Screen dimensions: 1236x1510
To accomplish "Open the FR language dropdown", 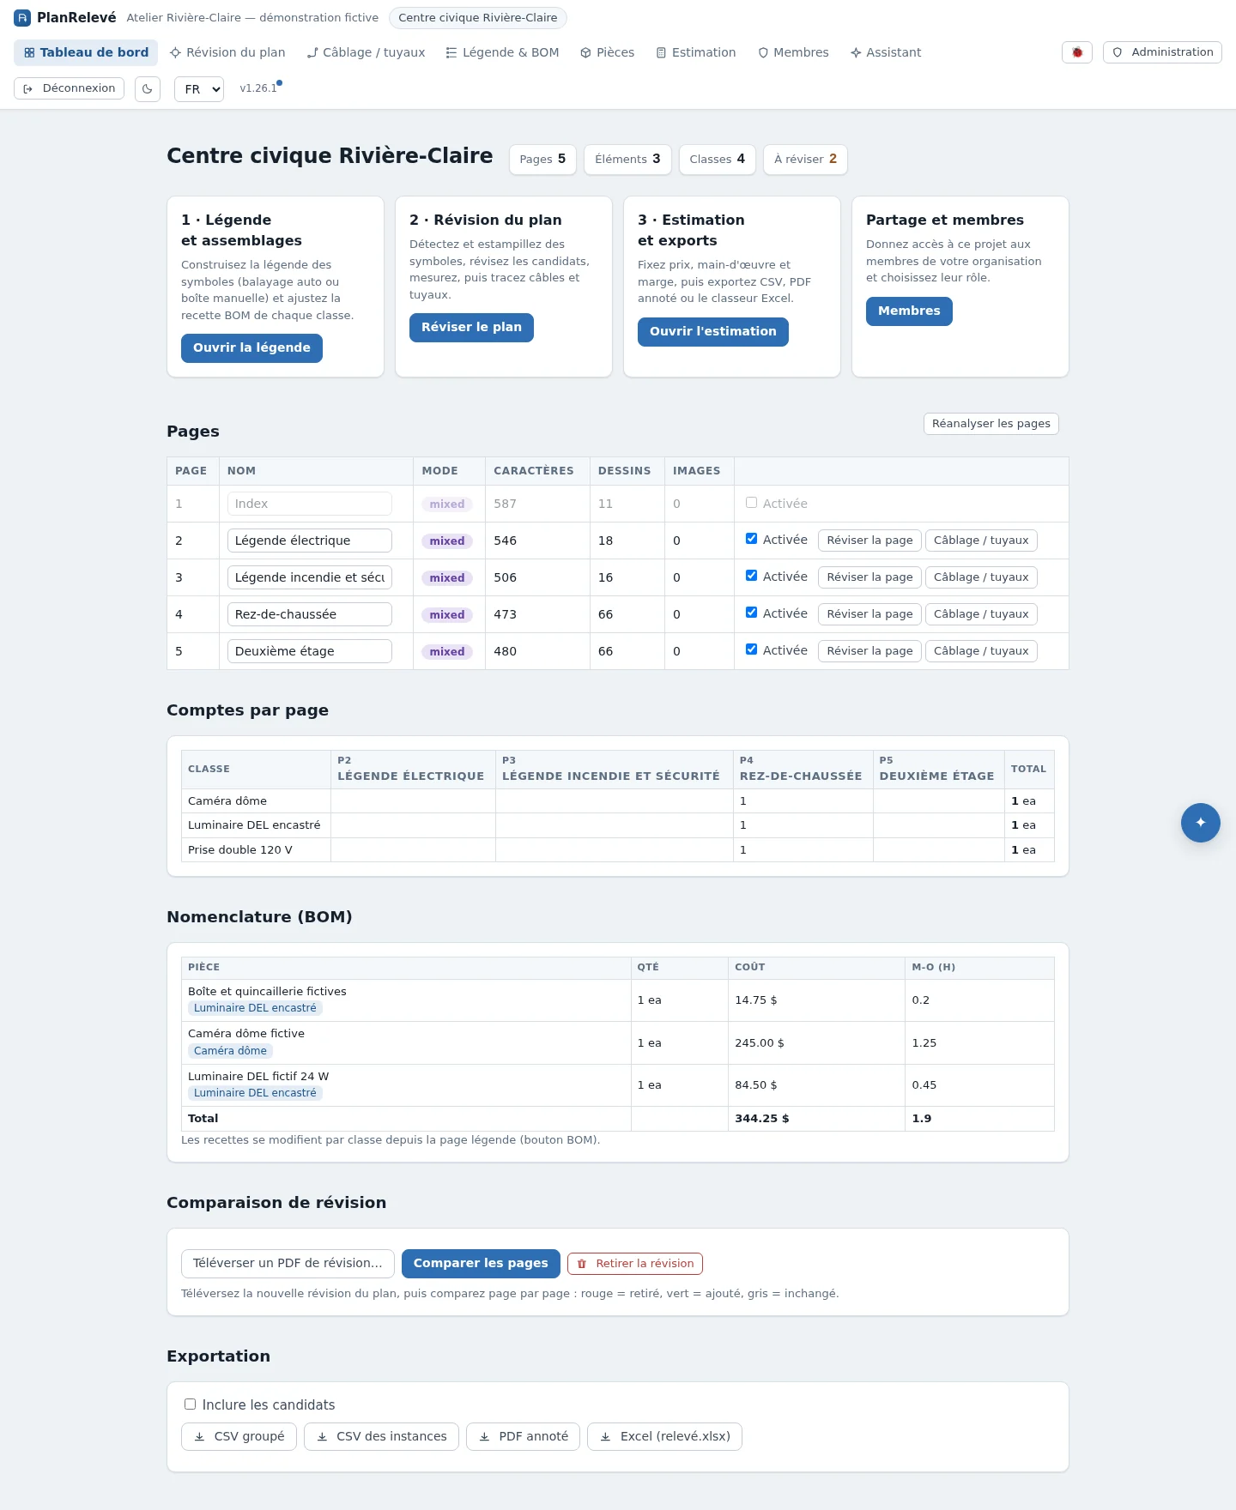I will point(199,89).
